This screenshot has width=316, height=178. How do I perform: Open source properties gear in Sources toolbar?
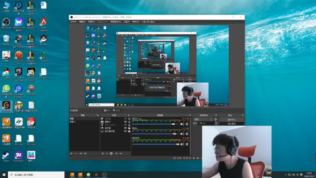(111, 153)
